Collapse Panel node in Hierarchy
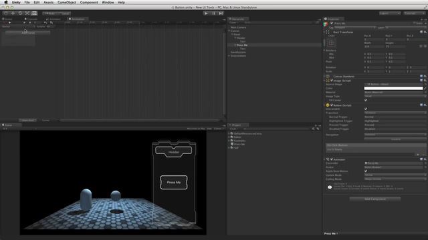 coord(232,35)
